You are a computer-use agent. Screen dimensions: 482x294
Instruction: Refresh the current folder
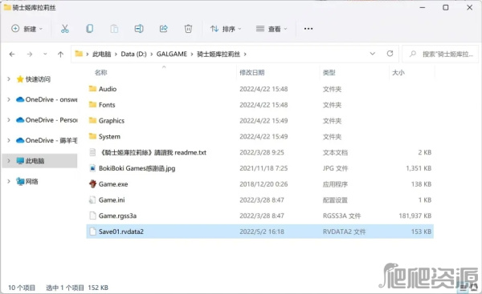(390, 54)
